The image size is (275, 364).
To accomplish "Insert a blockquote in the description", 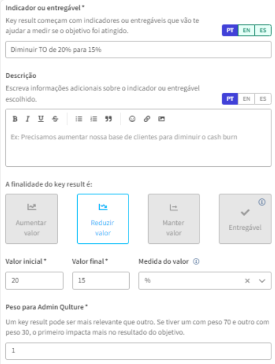I will pos(109,119).
